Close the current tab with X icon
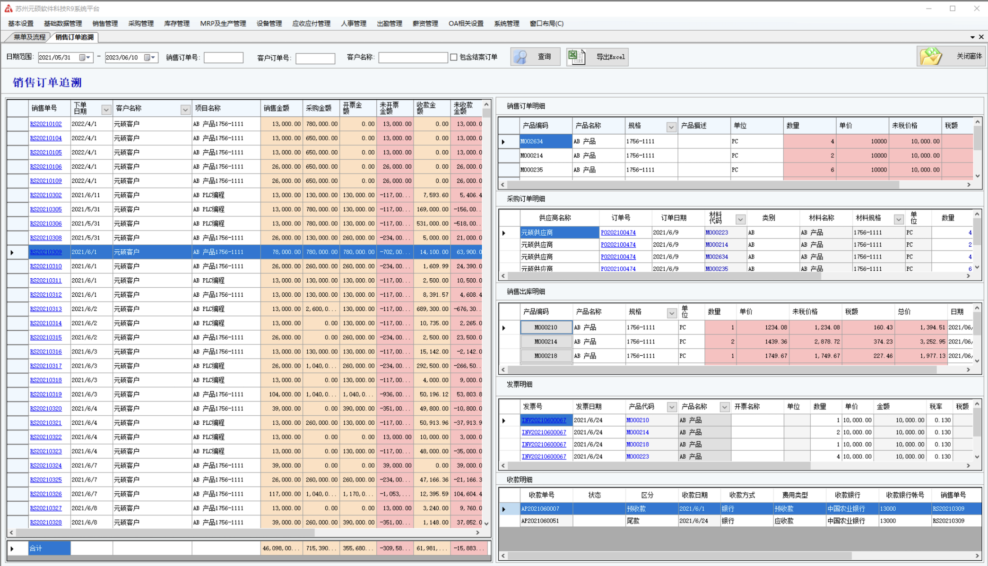This screenshot has height=566, width=988. tap(981, 37)
